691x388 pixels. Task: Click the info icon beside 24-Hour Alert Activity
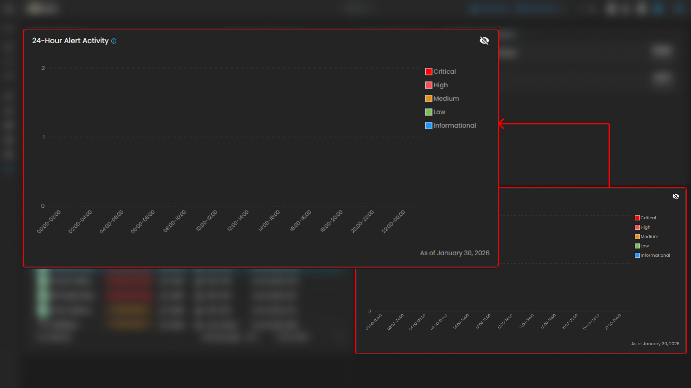(114, 41)
